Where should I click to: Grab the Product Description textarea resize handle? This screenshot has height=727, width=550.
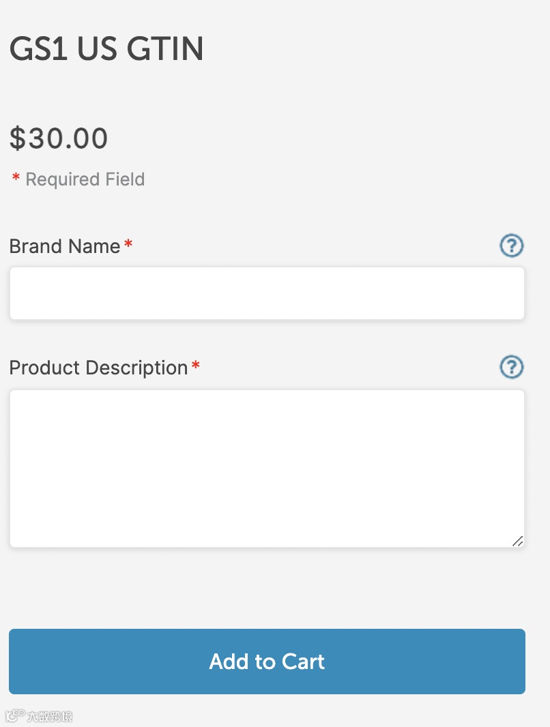[x=517, y=541]
